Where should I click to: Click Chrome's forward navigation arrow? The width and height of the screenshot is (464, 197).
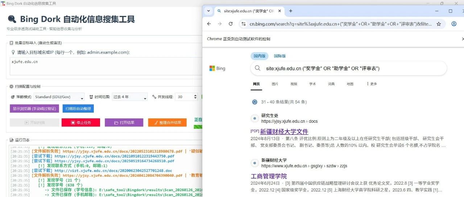click(x=220, y=24)
